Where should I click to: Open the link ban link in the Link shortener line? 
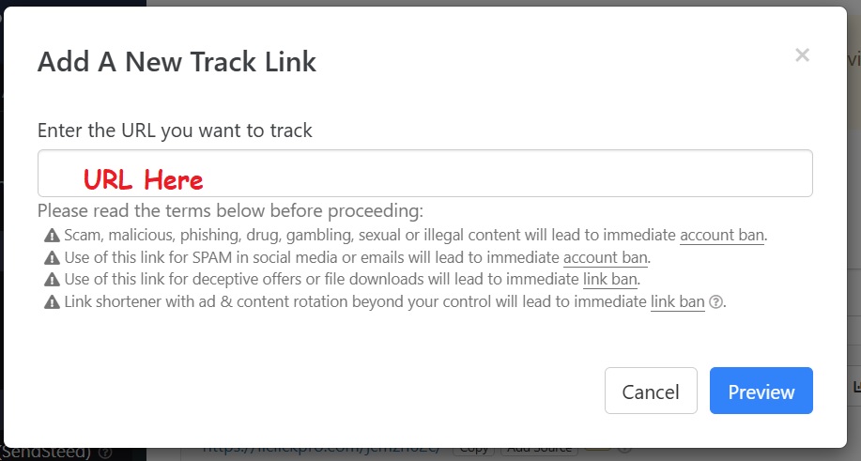pyautogui.click(x=678, y=301)
